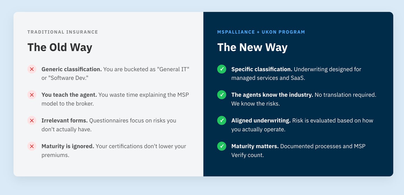Click The Old Way heading

point(60,47)
